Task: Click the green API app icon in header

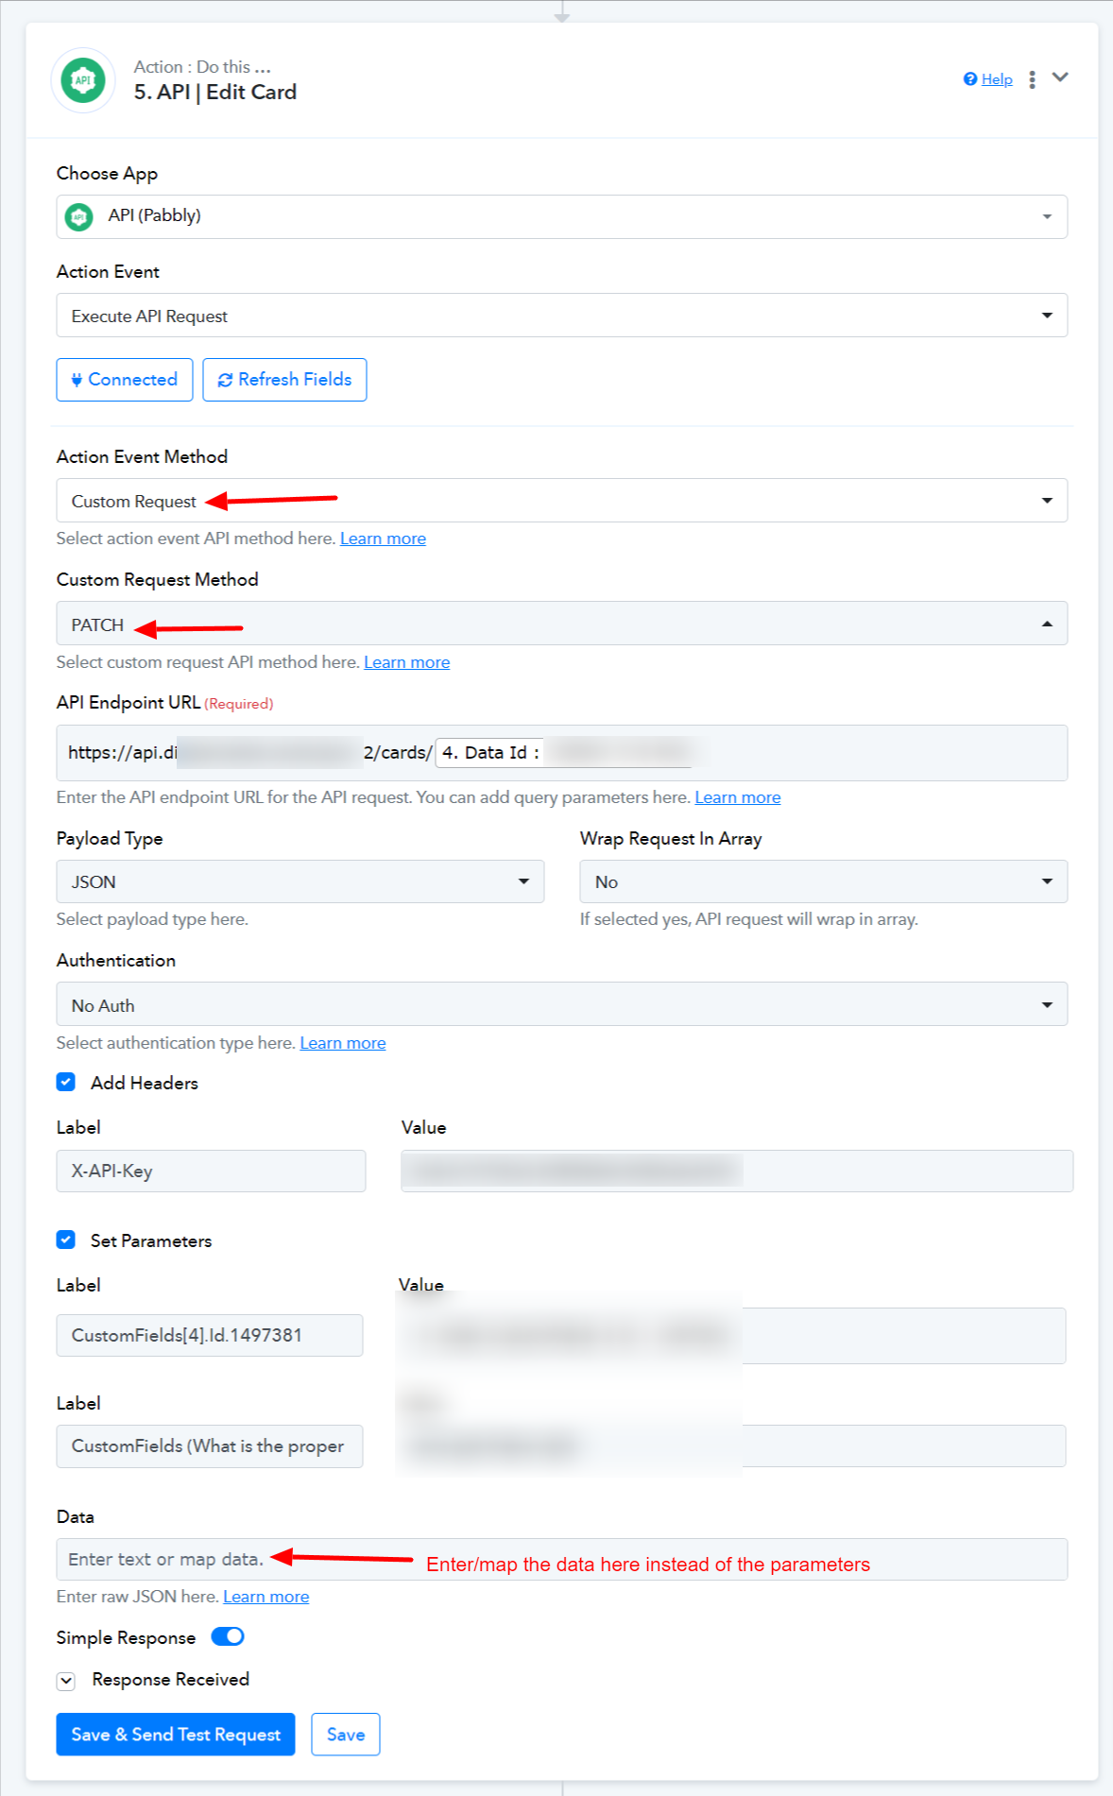Action: coord(83,80)
